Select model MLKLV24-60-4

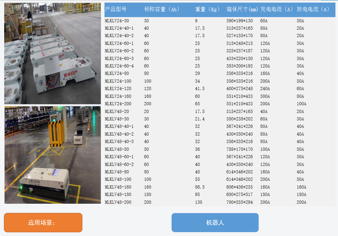pyautogui.click(x=119, y=66)
